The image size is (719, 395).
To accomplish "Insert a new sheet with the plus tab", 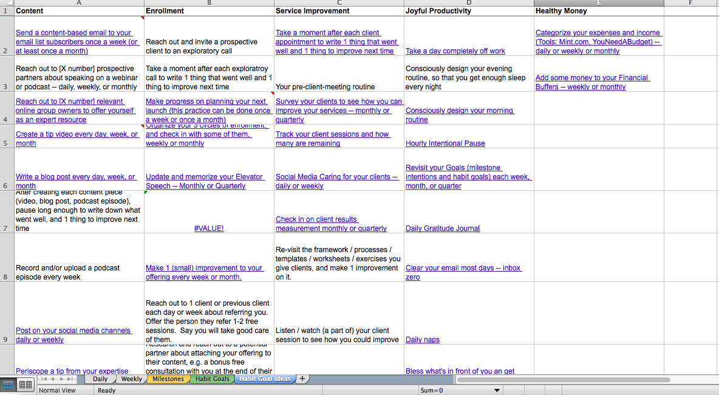I will pos(302,378).
